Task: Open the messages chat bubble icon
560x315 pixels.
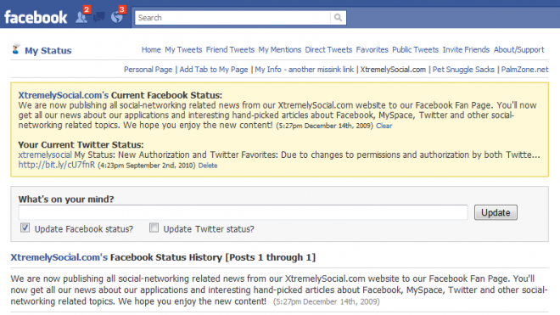Action: [99, 17]
